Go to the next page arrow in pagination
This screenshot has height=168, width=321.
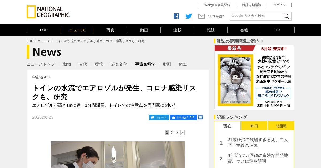[182, 133]
